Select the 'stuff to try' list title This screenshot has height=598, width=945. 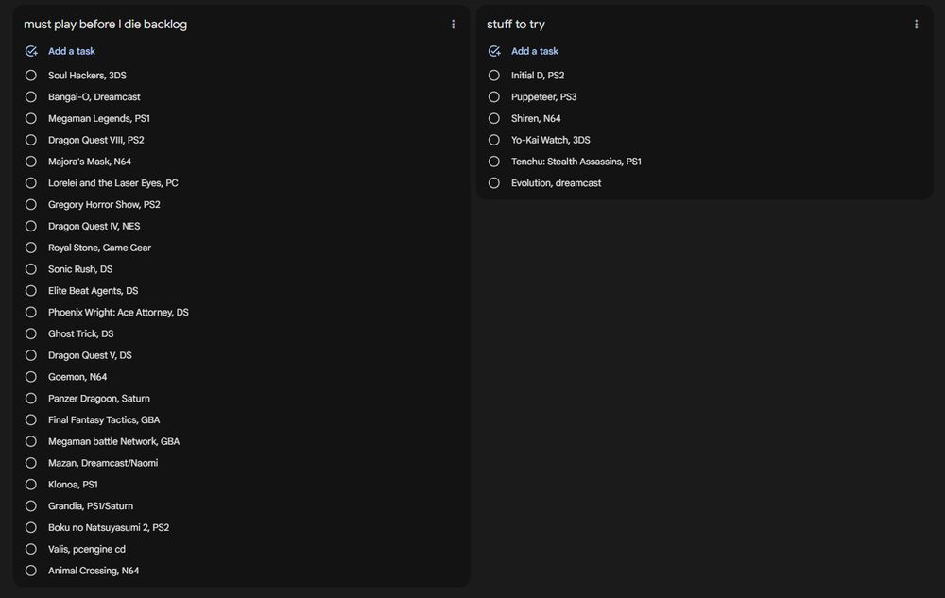tap(516, 24)
